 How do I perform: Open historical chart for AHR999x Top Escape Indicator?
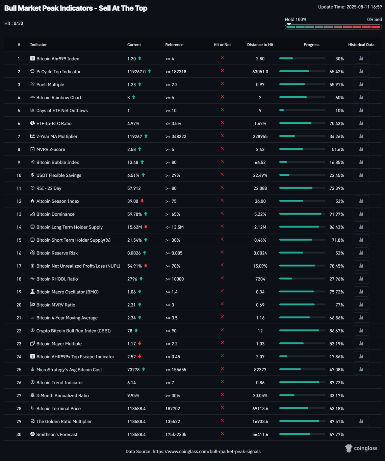pos(361,357)
